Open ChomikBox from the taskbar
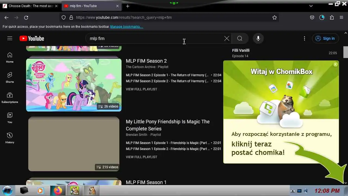 74,190
